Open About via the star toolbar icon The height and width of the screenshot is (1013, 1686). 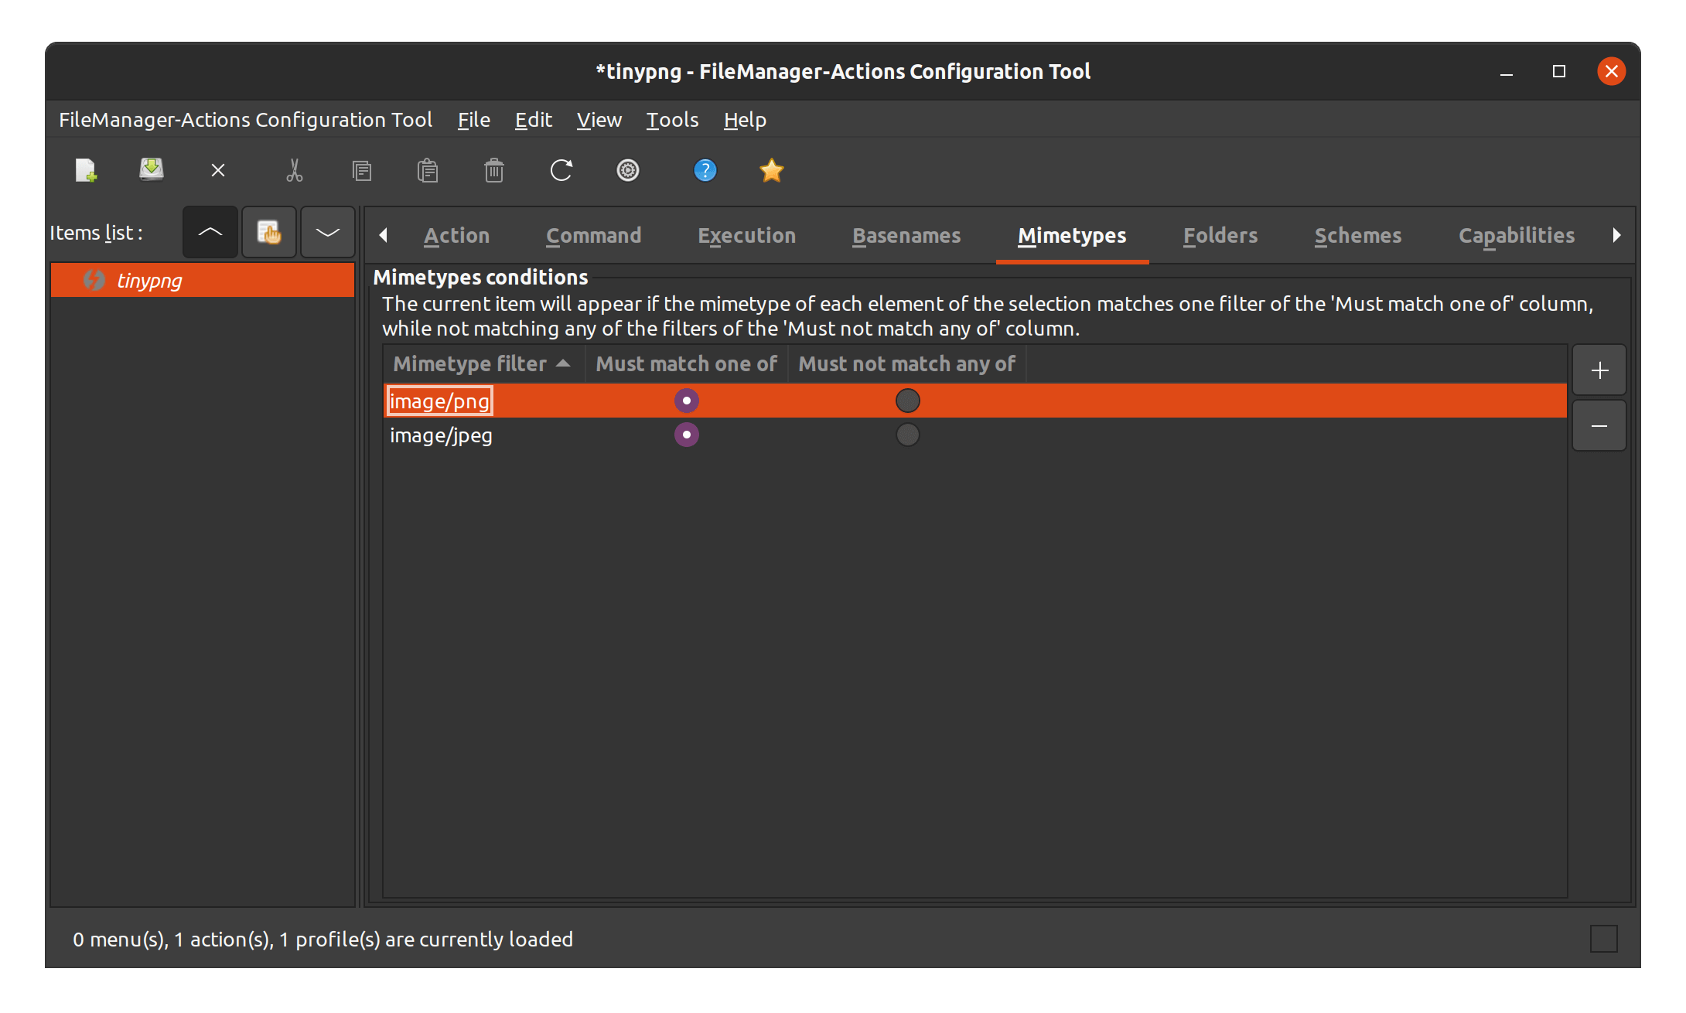[771, 170]
